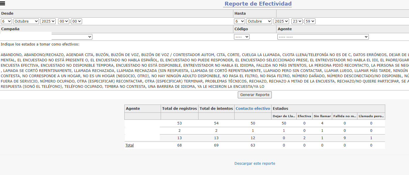Screen dimensions: 409x175
Task: Open the Hasta minutes 59 dropdown
Action: point(310,21)
